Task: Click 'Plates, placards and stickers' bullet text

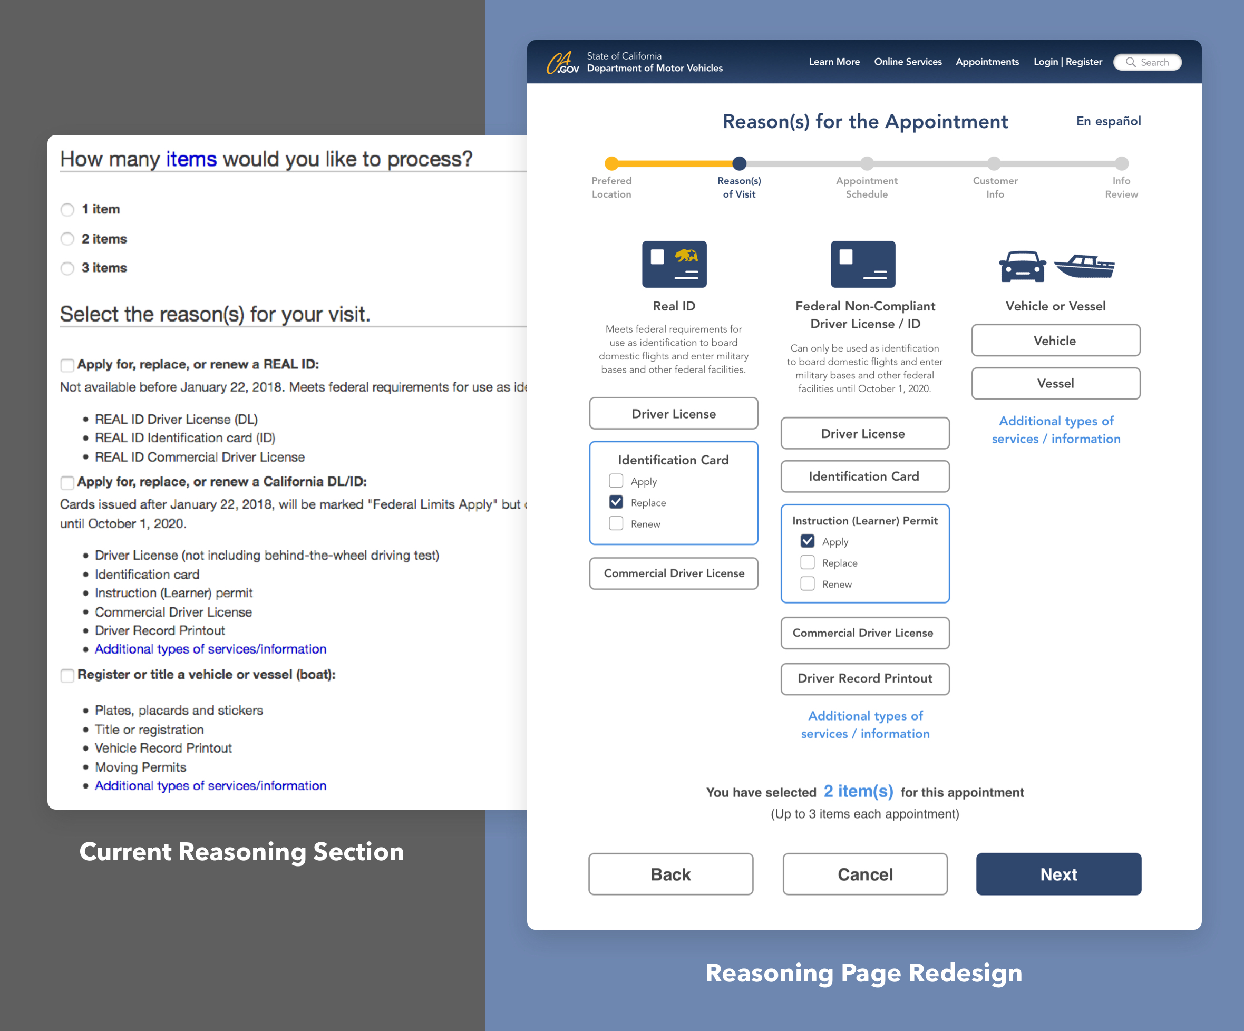Action: coord(179,711)
